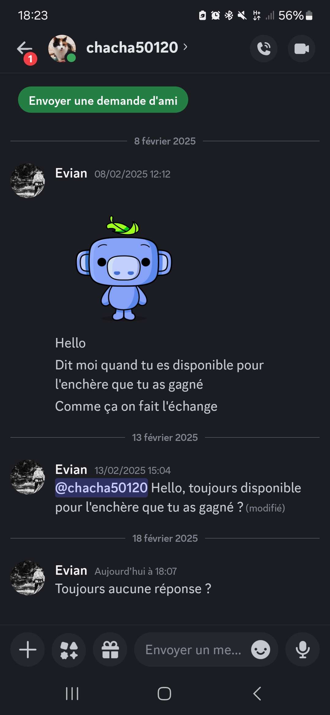330x715 pixels.
Task: Tap chacha50120's cat avatar in the header
Action: (x=62, y=49)
